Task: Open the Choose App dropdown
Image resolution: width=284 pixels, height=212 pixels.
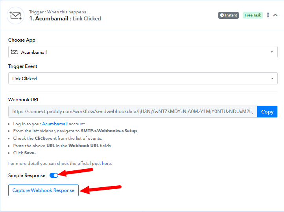Action: coord(143,52)
